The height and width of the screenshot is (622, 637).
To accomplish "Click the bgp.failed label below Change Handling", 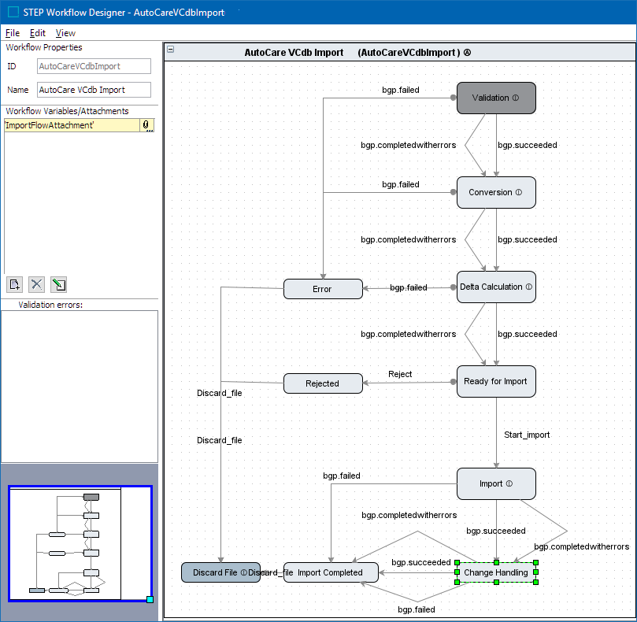I will [x=417, y=609].
